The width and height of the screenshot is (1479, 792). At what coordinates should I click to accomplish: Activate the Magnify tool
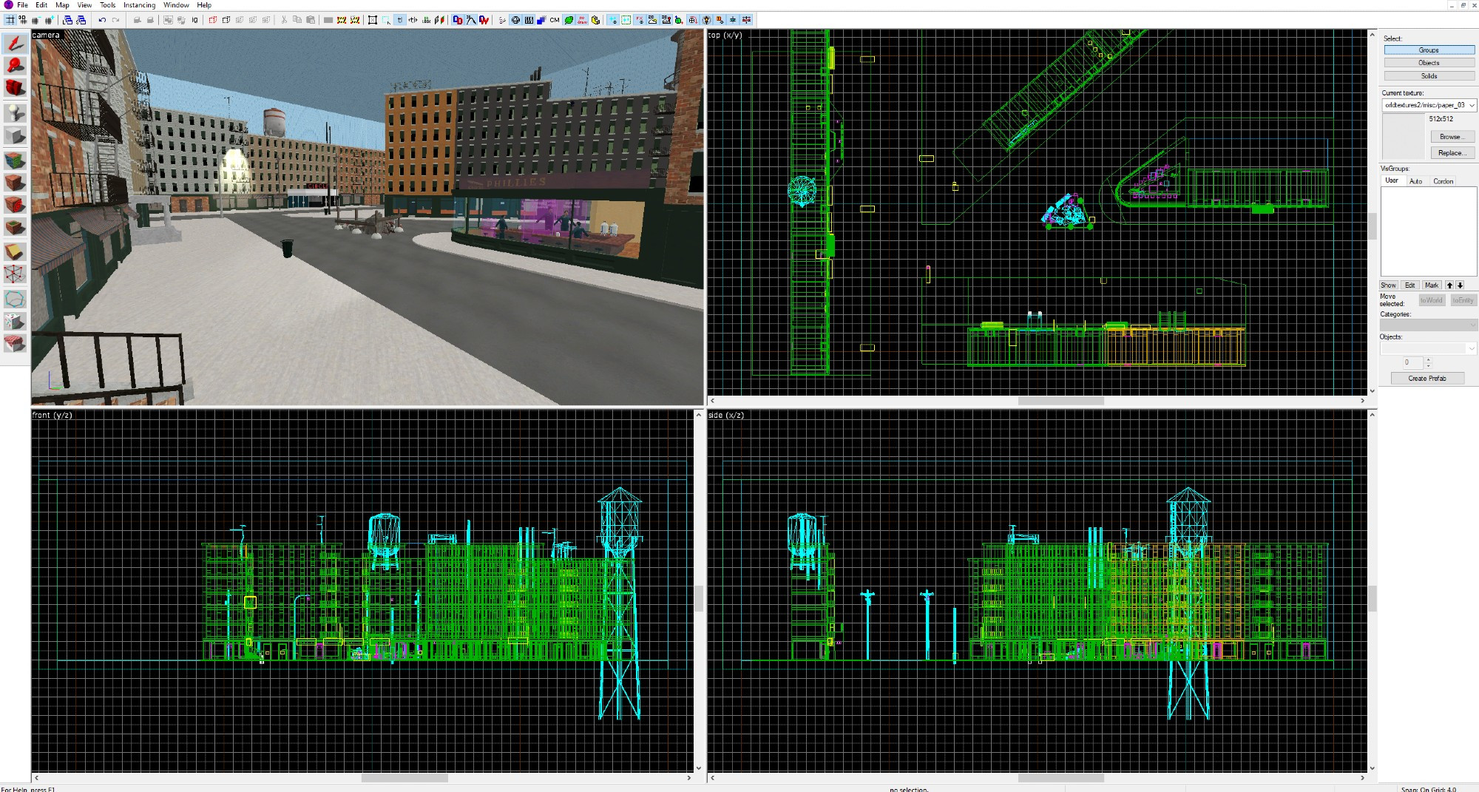coord(15,66)
